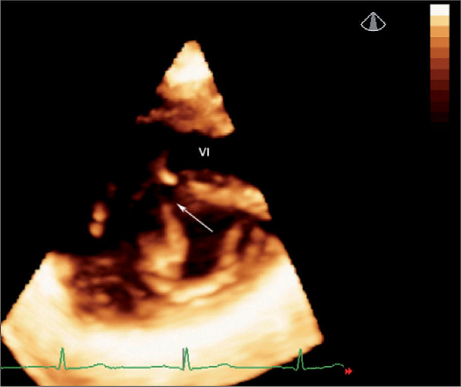Image resolution: width=461 pixels, height=387 pixels.
Task: Select the third R-wave peak on ECG
Action: 300,351
